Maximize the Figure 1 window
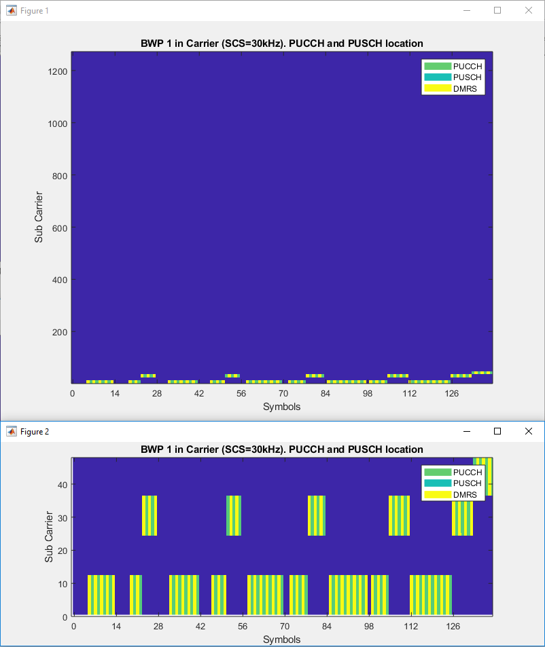Viewport: 545px width, 647px height. coord(497,11)
